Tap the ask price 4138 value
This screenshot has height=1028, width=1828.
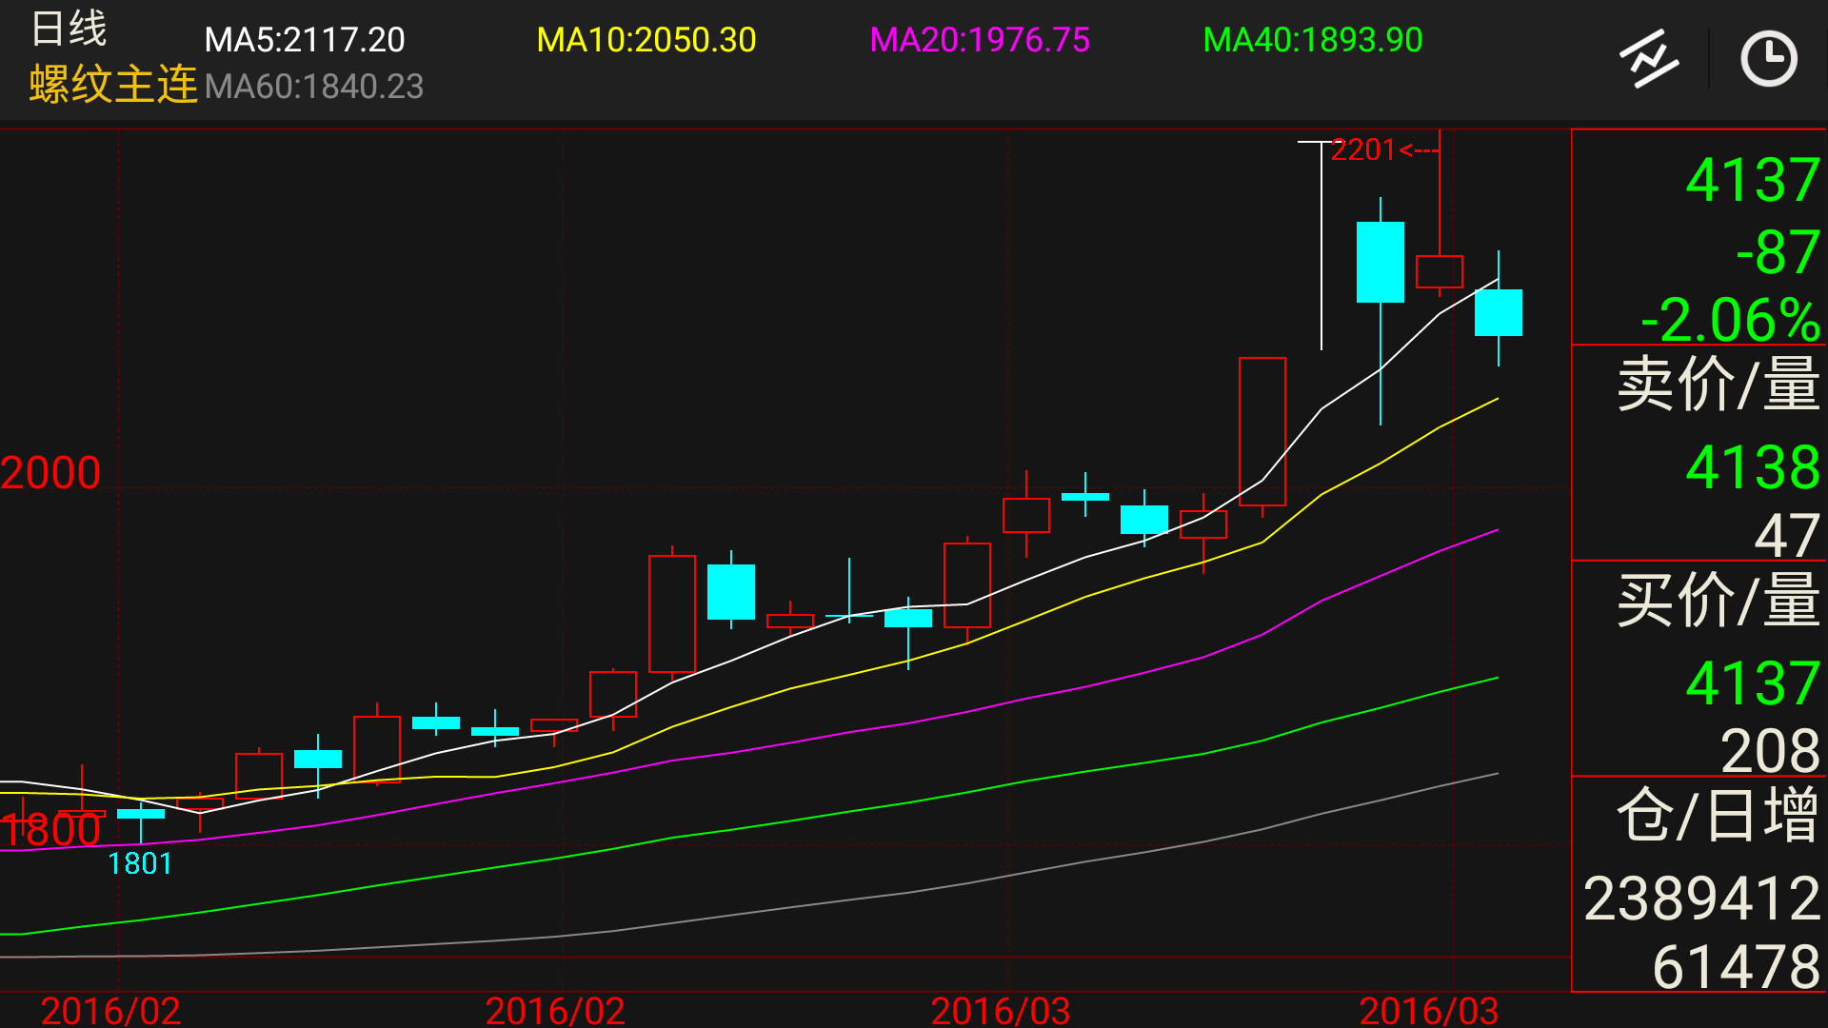click(1752, 467)
